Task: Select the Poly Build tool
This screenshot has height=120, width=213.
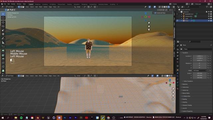Action: pos(3,71)
